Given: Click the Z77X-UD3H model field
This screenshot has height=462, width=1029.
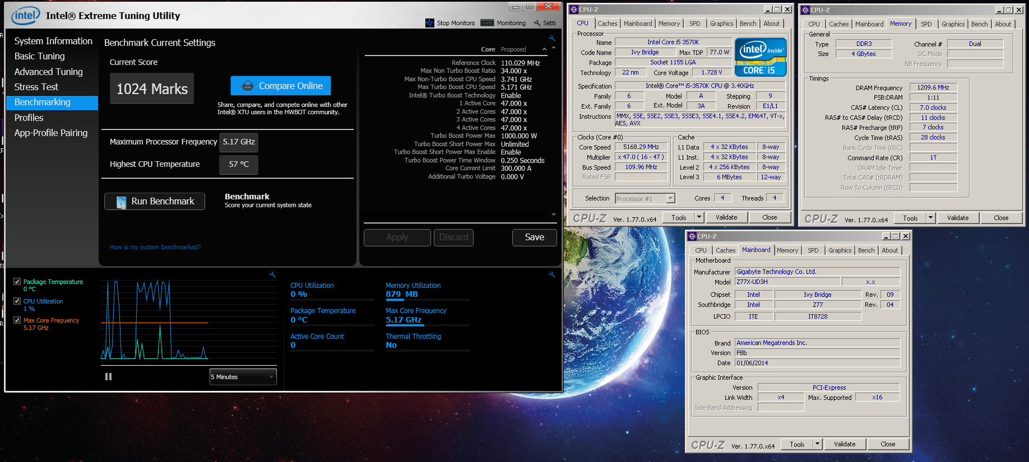Looking at the screenshot, I should click(787, 282).
